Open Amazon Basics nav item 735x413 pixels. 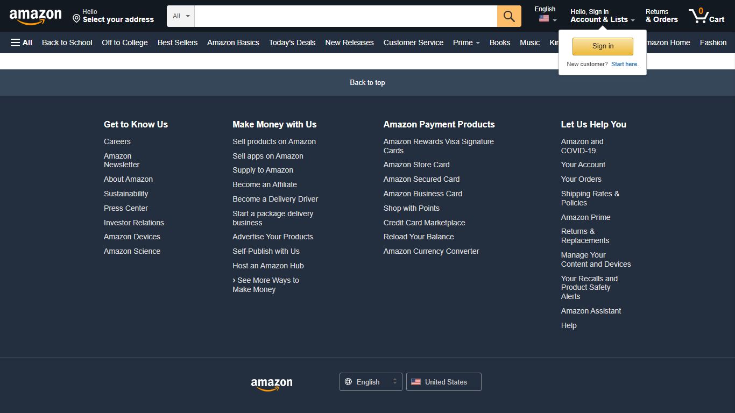coord(233,42)
